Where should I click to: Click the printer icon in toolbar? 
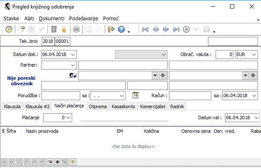point(76,29)
